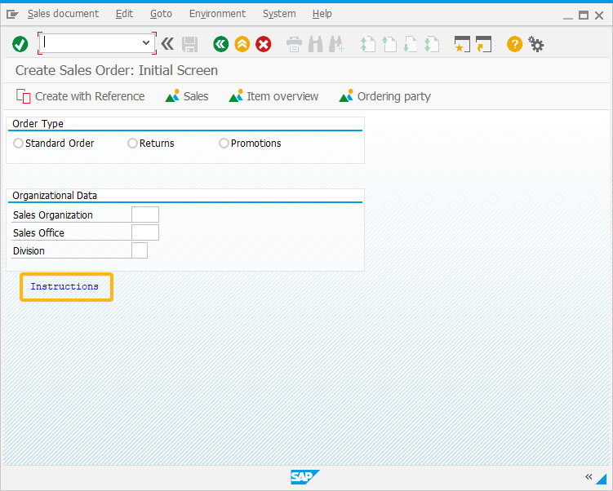
Task: Click the Previous Page icon
Action: pos(389,44)
